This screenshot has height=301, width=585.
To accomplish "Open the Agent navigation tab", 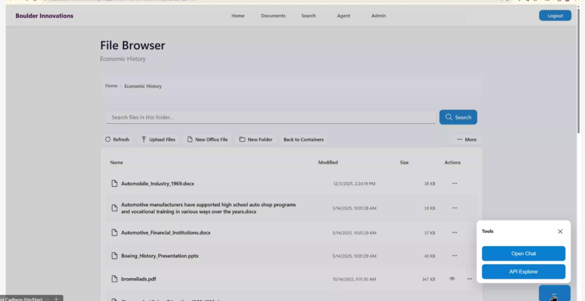I will click(x=343, y=16).
